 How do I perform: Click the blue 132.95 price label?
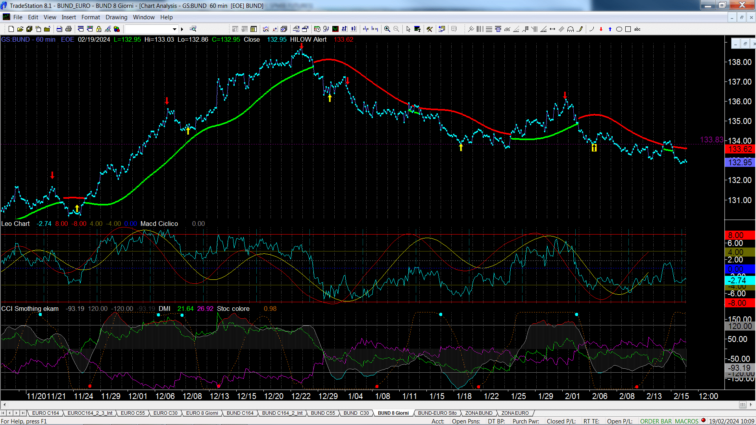(740, 162)
